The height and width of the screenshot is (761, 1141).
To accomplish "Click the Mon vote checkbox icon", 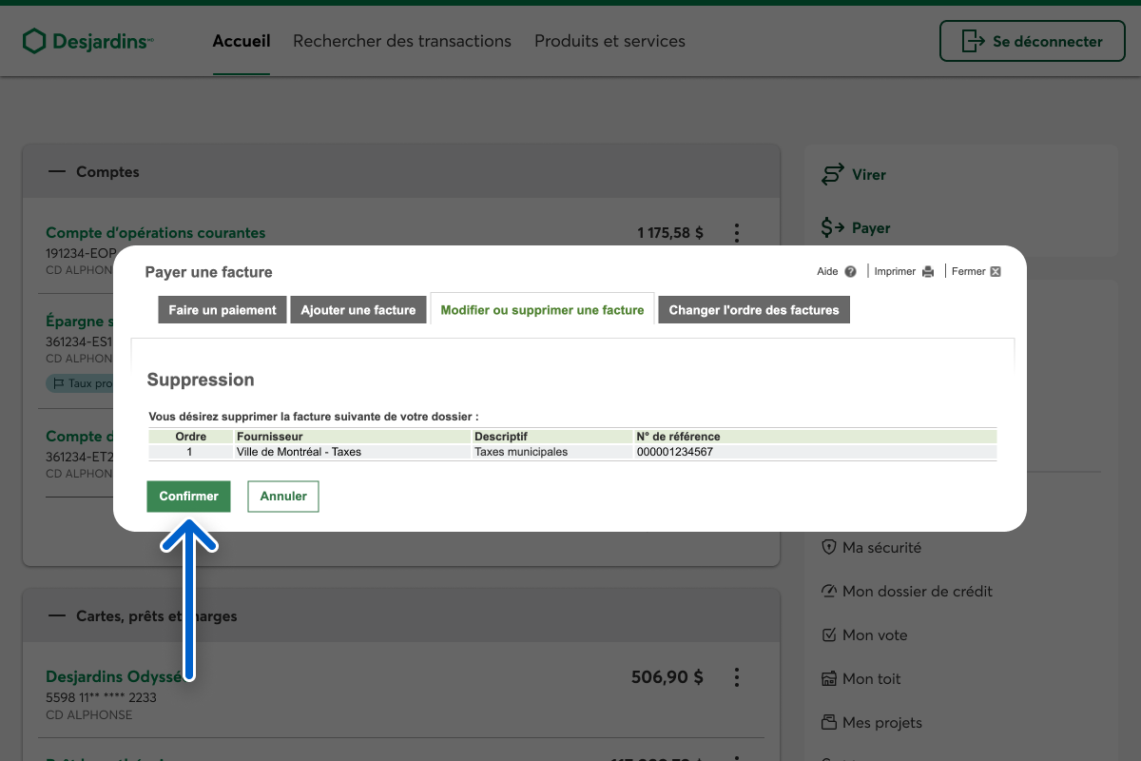I will coord(828,635).
